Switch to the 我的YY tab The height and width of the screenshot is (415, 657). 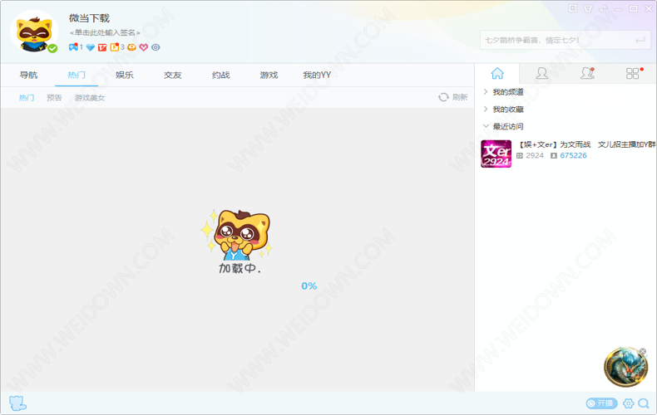coord(317,75)
